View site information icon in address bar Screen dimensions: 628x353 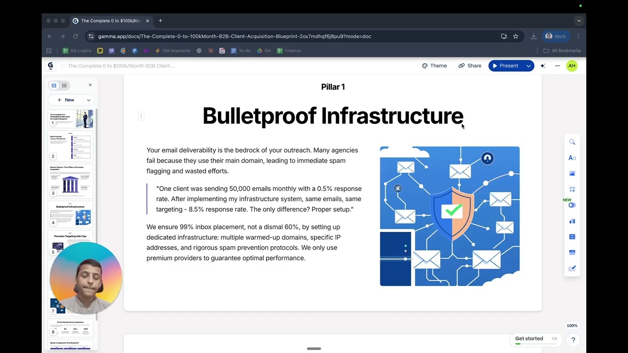click(x=90, y=36)
